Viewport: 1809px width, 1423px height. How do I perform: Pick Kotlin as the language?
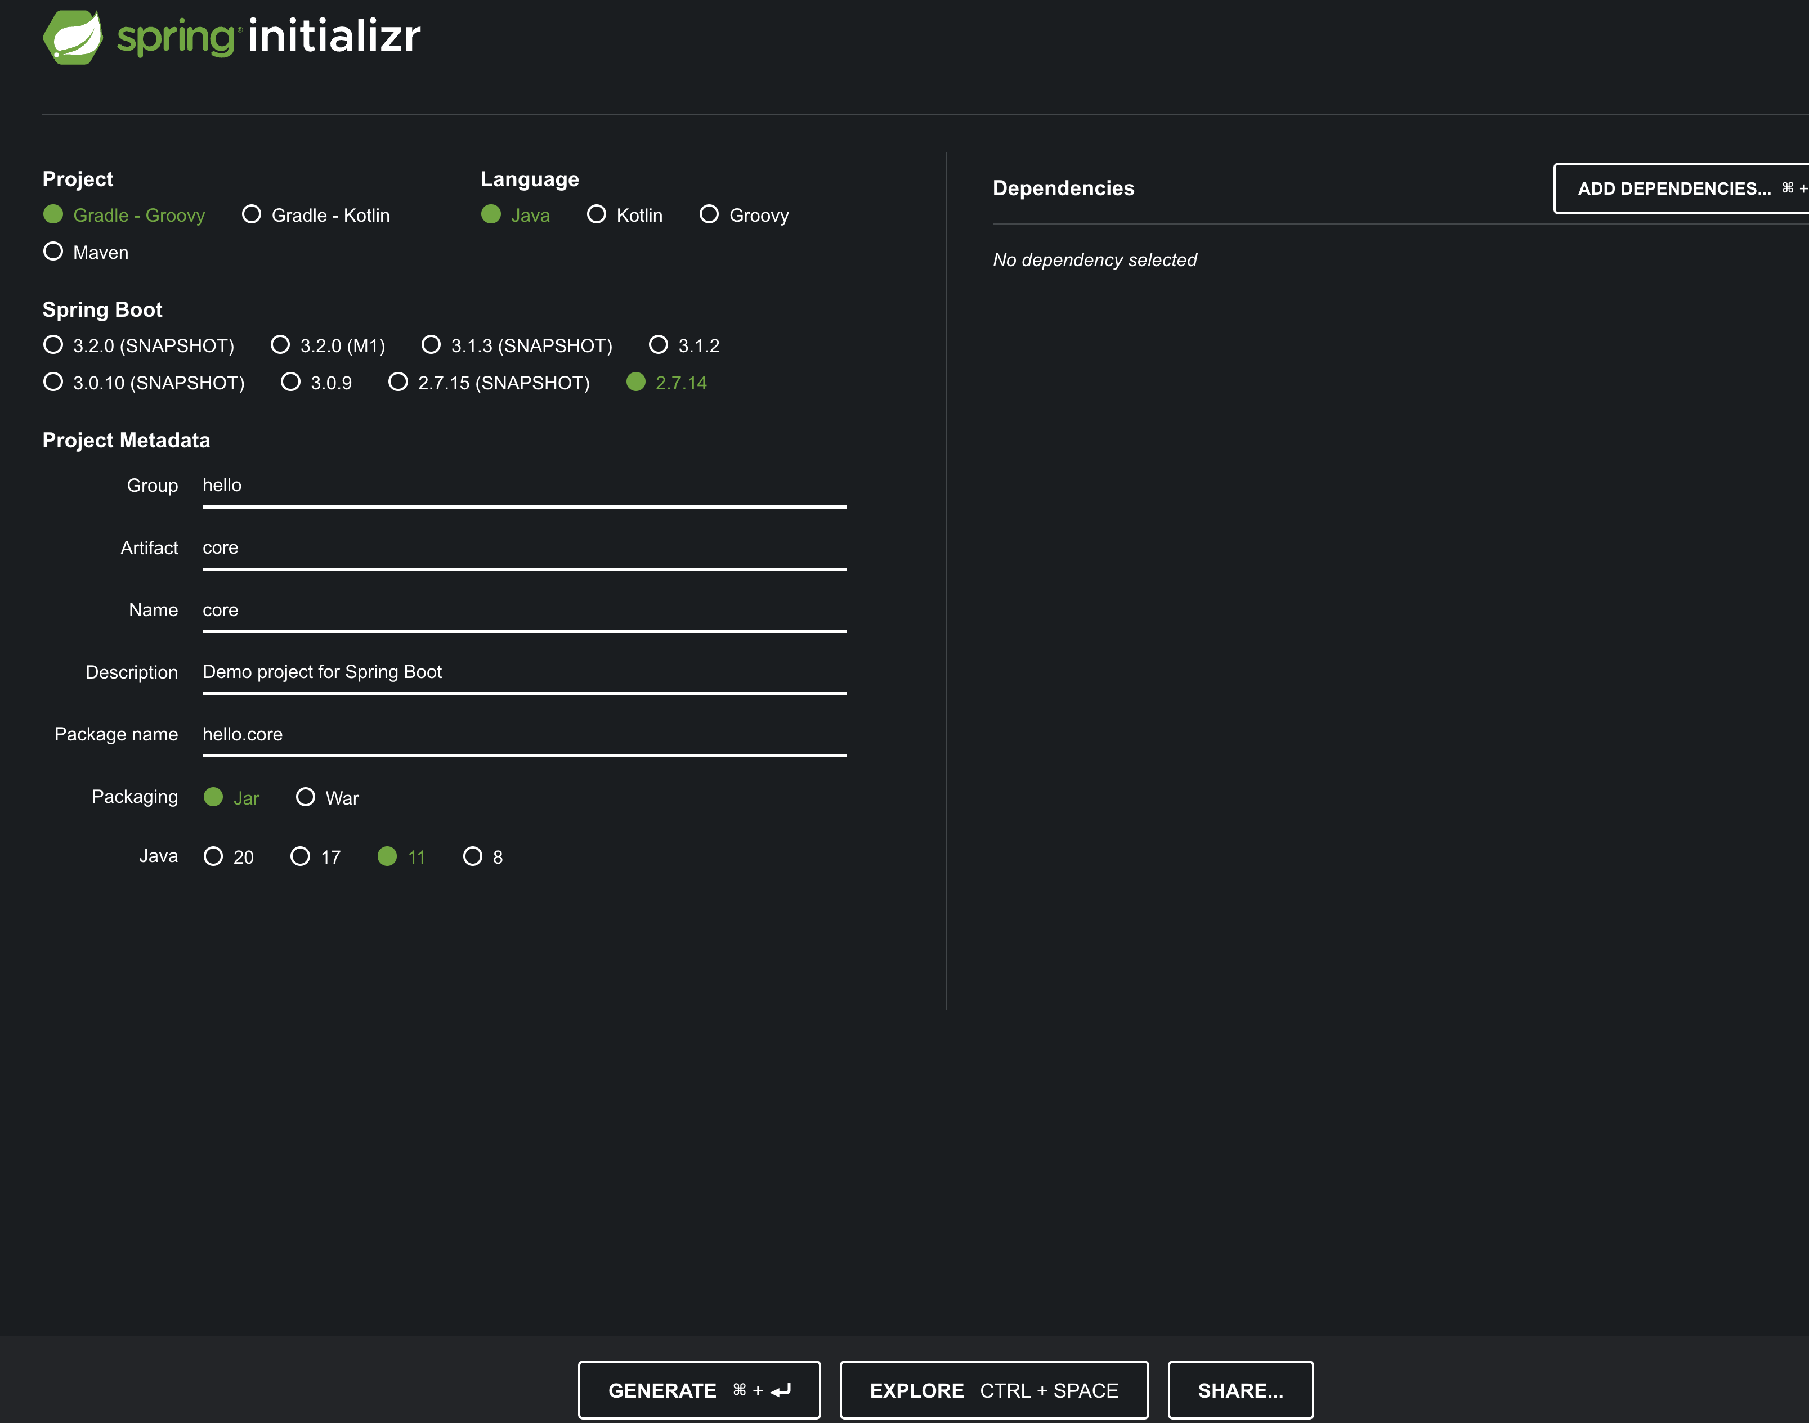click(625, 215)
